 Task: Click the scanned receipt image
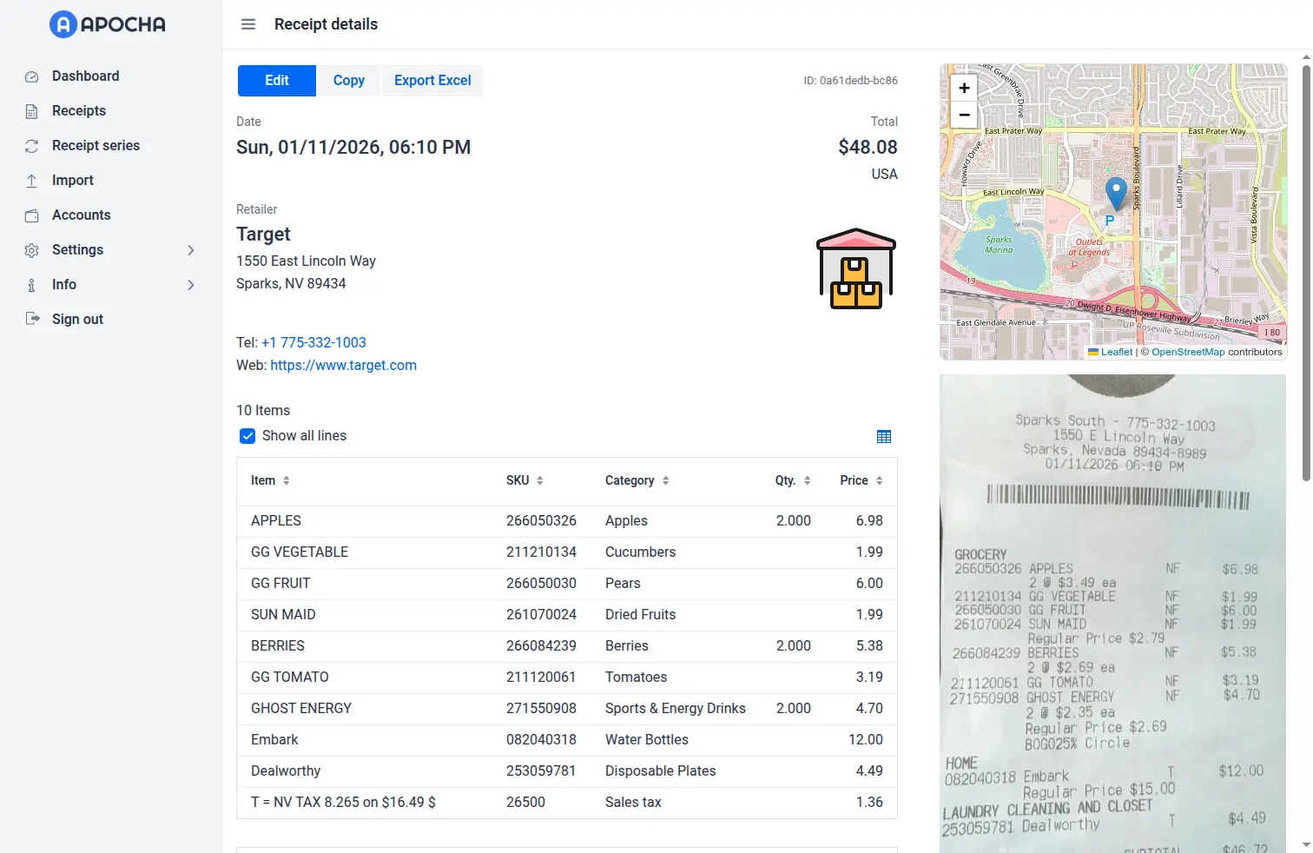point(1112,608)
